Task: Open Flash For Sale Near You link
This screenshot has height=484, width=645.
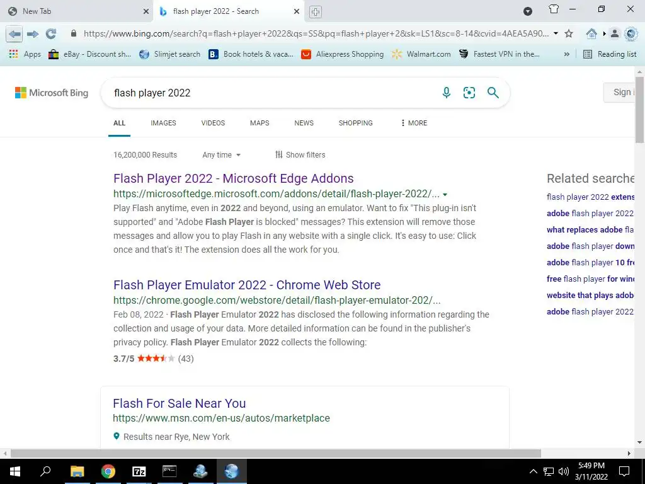Action: [180, 403]
